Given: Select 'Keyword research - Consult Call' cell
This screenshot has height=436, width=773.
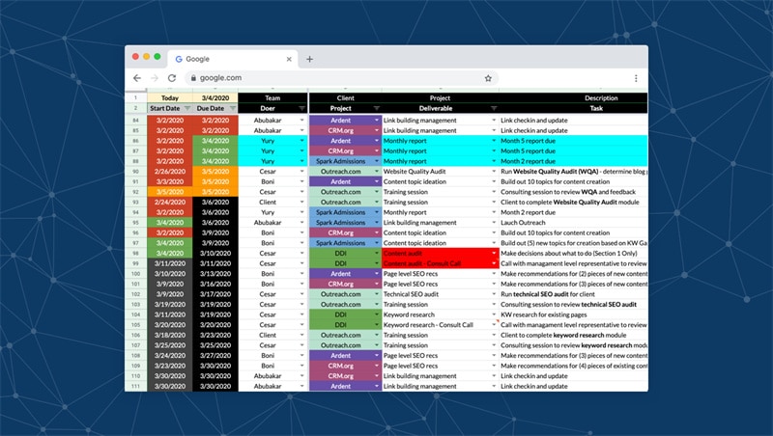Looking at the screenshot, I should (x=441, y=325).
